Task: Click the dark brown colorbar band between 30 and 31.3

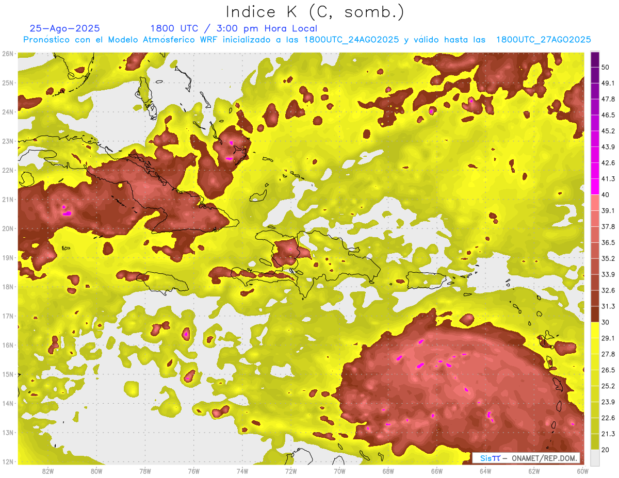Action: click(x=595, y=314)
